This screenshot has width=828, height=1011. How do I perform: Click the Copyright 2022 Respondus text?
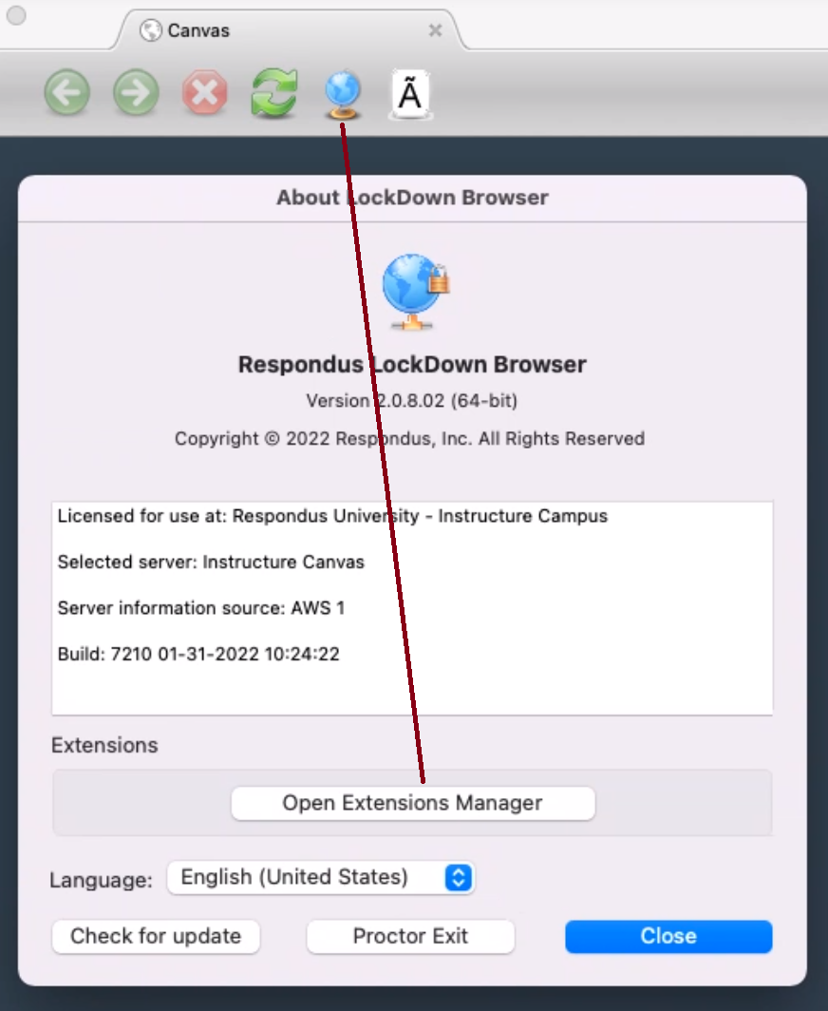pos(410,438)
